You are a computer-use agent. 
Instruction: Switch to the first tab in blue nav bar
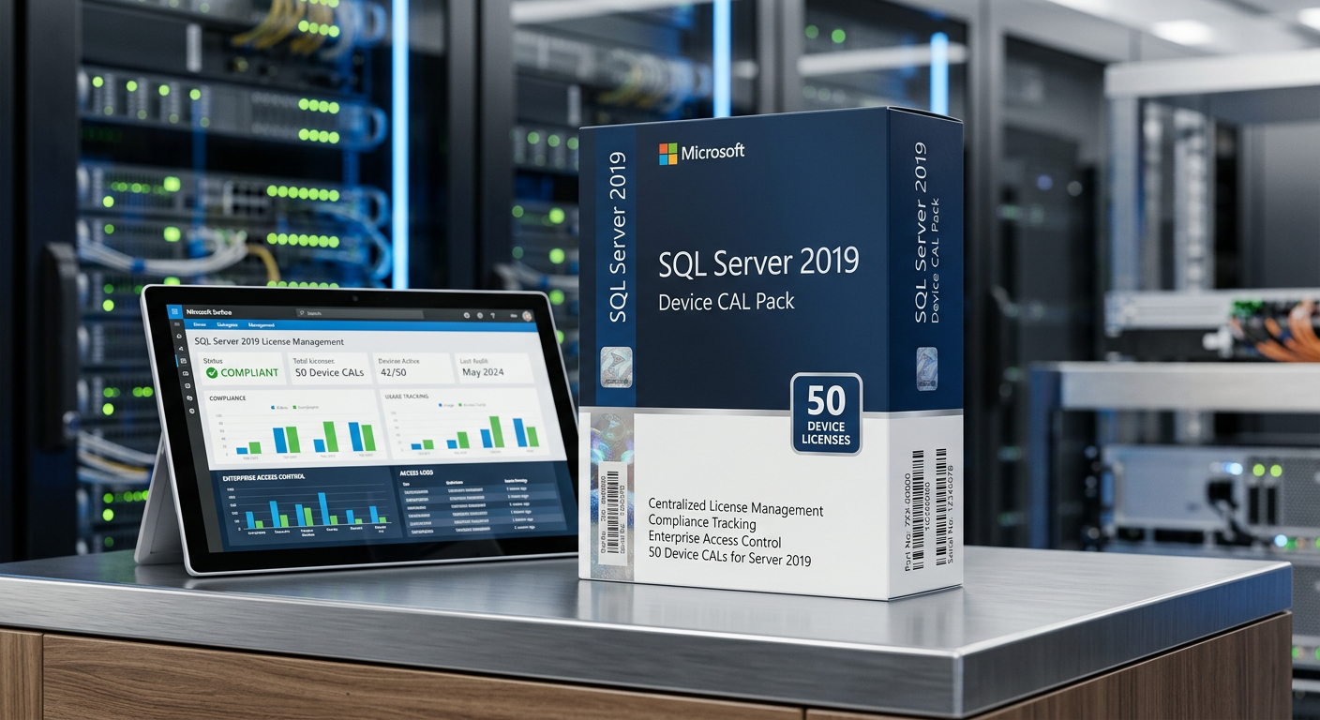click(x=198, y=323)
